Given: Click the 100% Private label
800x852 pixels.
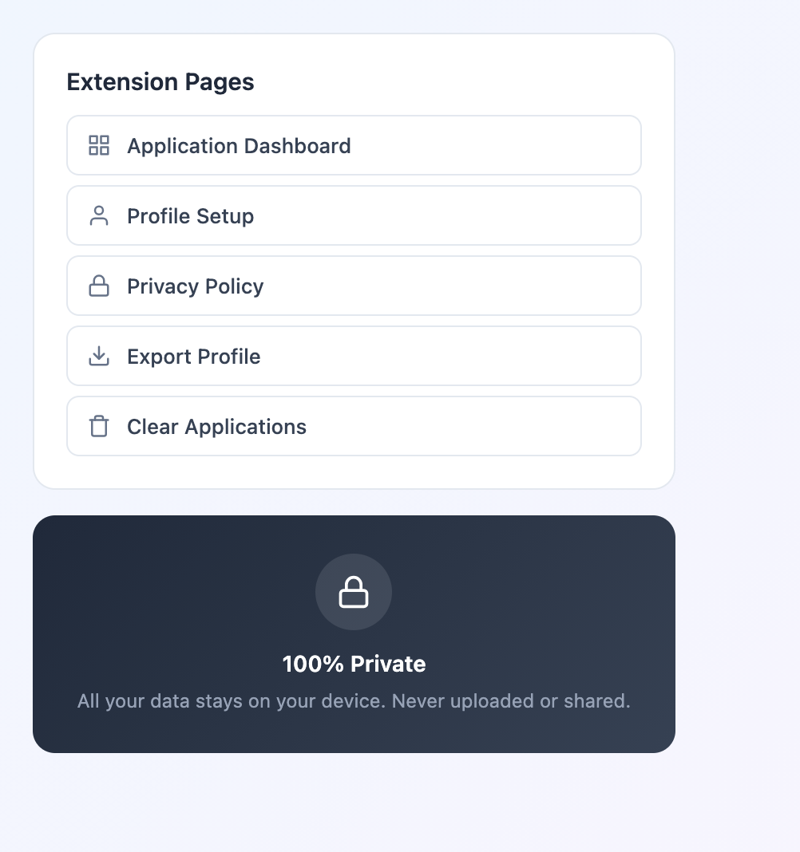Looking at the screenshot, I should [354, 663].
